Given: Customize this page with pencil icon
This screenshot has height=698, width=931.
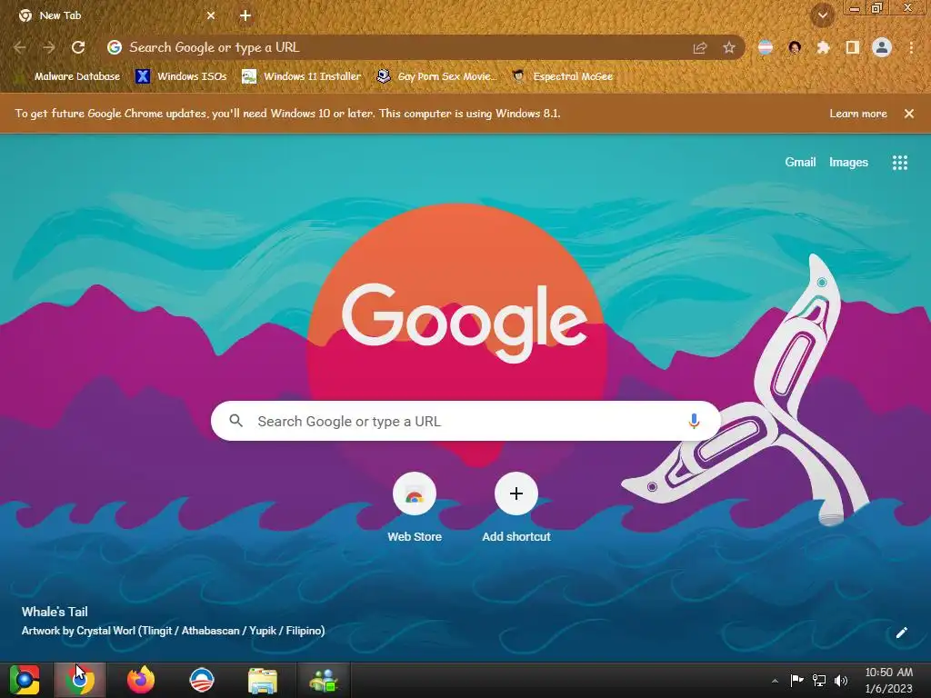Looking at the screenshot, I should pyautogui.click(x=901, y=633).
